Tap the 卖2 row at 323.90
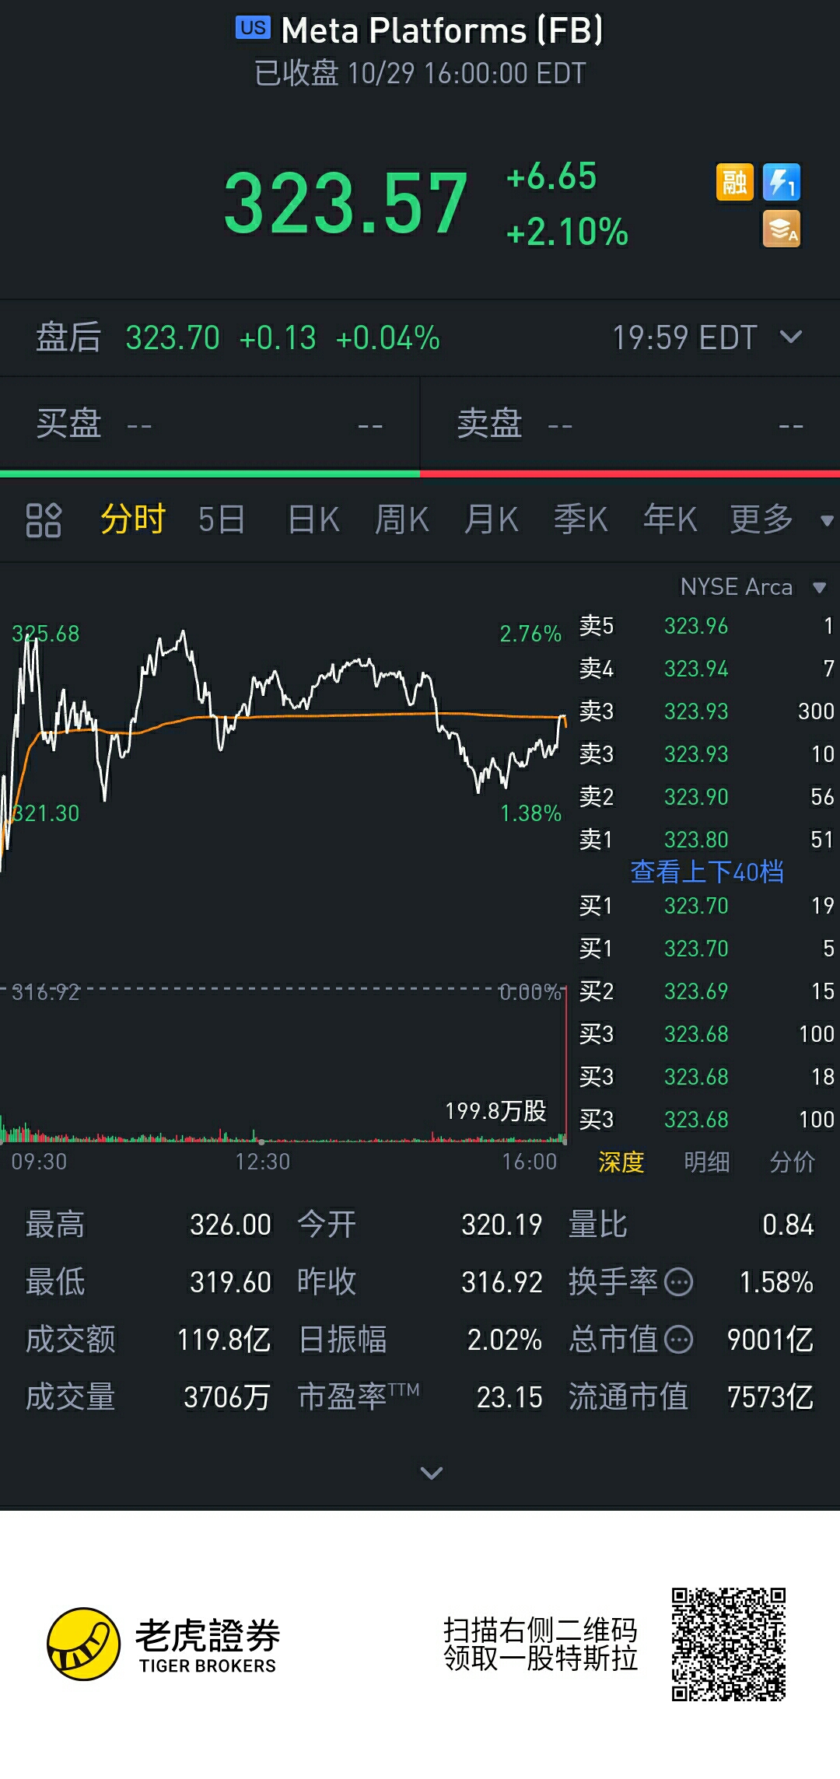The height and width of the screenshot is (1779, 840). (x=706, y=797)
